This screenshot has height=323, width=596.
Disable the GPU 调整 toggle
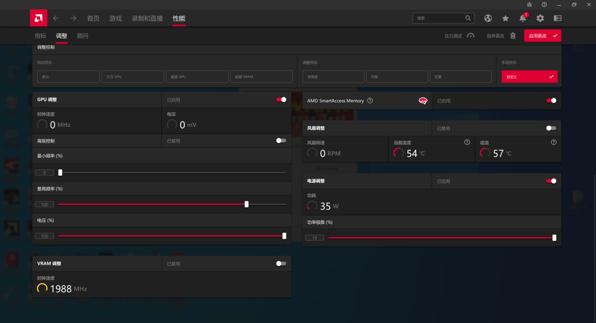pos(281,100)
